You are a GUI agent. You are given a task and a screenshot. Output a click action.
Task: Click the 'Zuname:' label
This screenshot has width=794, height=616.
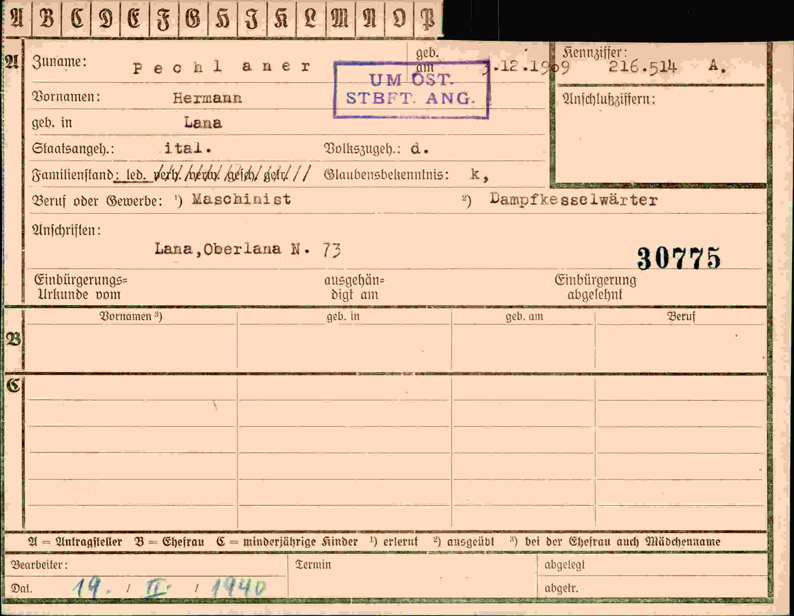click(x=60, y=62)
